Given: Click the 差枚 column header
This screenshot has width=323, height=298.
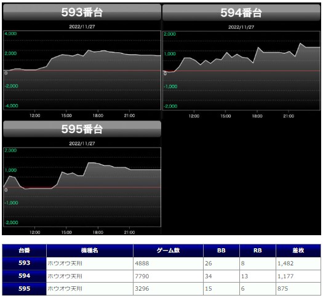Looking at the screenshot, I should [x=298, y=251].
